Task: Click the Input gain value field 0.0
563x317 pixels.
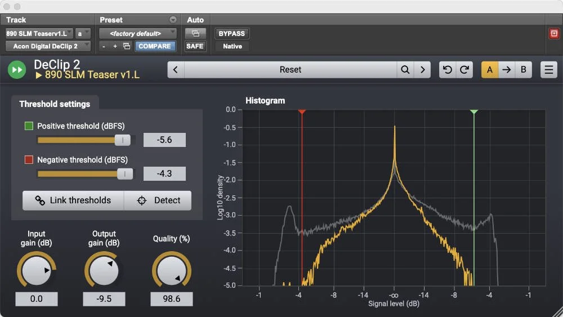Action: [36, 298]
